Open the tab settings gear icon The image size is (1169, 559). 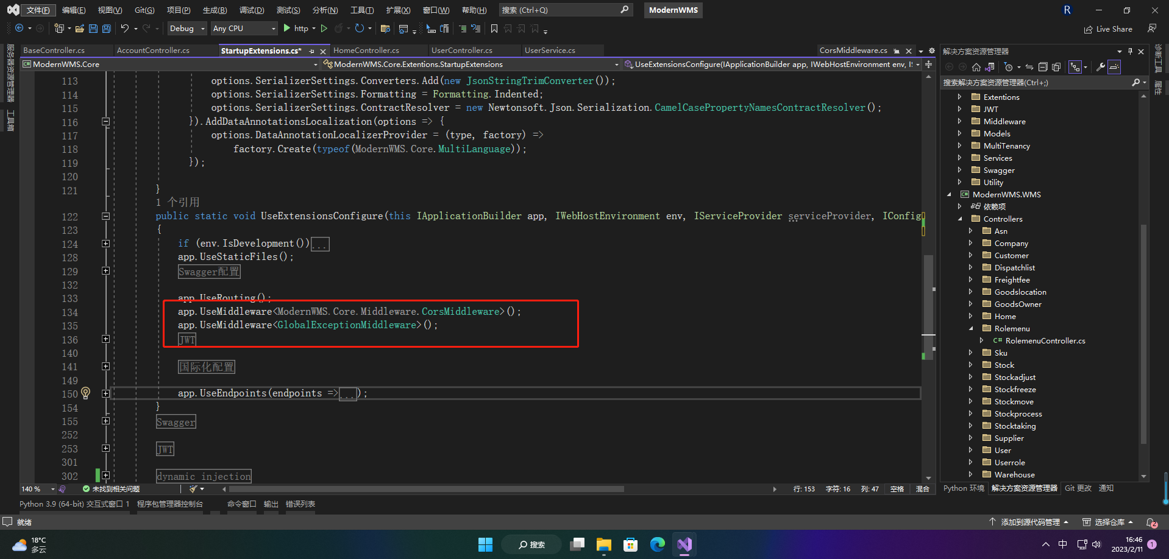click(931, 51)
